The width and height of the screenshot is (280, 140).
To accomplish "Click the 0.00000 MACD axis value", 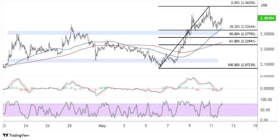I will click(x=267, y=88).
